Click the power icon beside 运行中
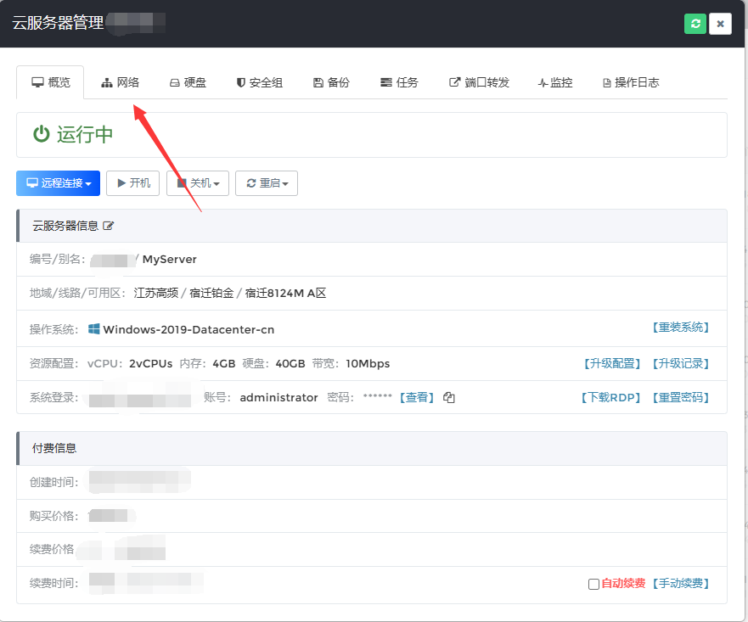The width and height of the screenshot is (748, 622). pos(42,134)
